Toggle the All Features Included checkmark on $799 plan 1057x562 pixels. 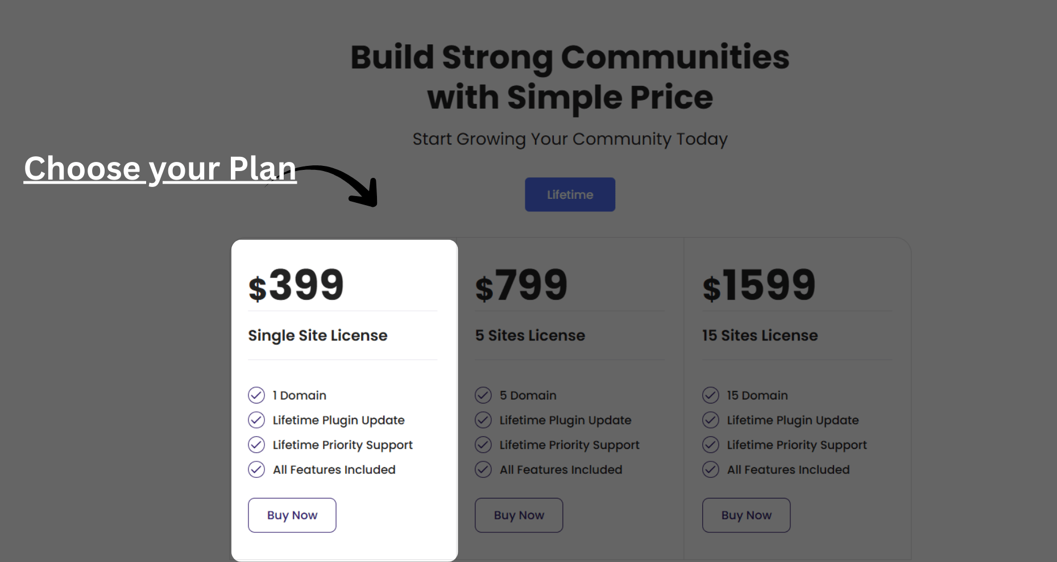(x=483, y=469)
